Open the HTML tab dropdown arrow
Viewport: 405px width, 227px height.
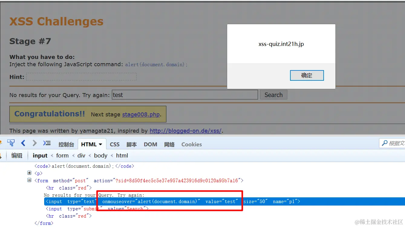click(100, 144)
